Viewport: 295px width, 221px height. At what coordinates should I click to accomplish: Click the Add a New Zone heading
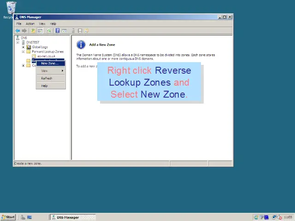(x=102, y=45)
